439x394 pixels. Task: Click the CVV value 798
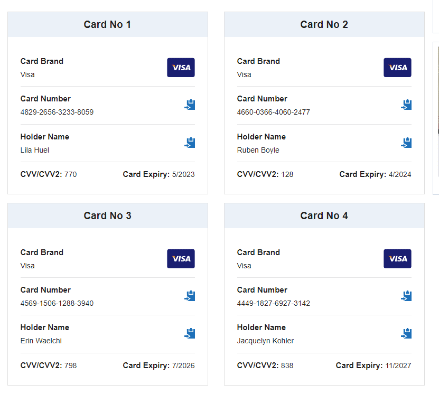(70, 365)
